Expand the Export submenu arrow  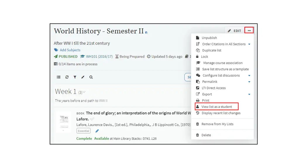click(x=249, y=94)
